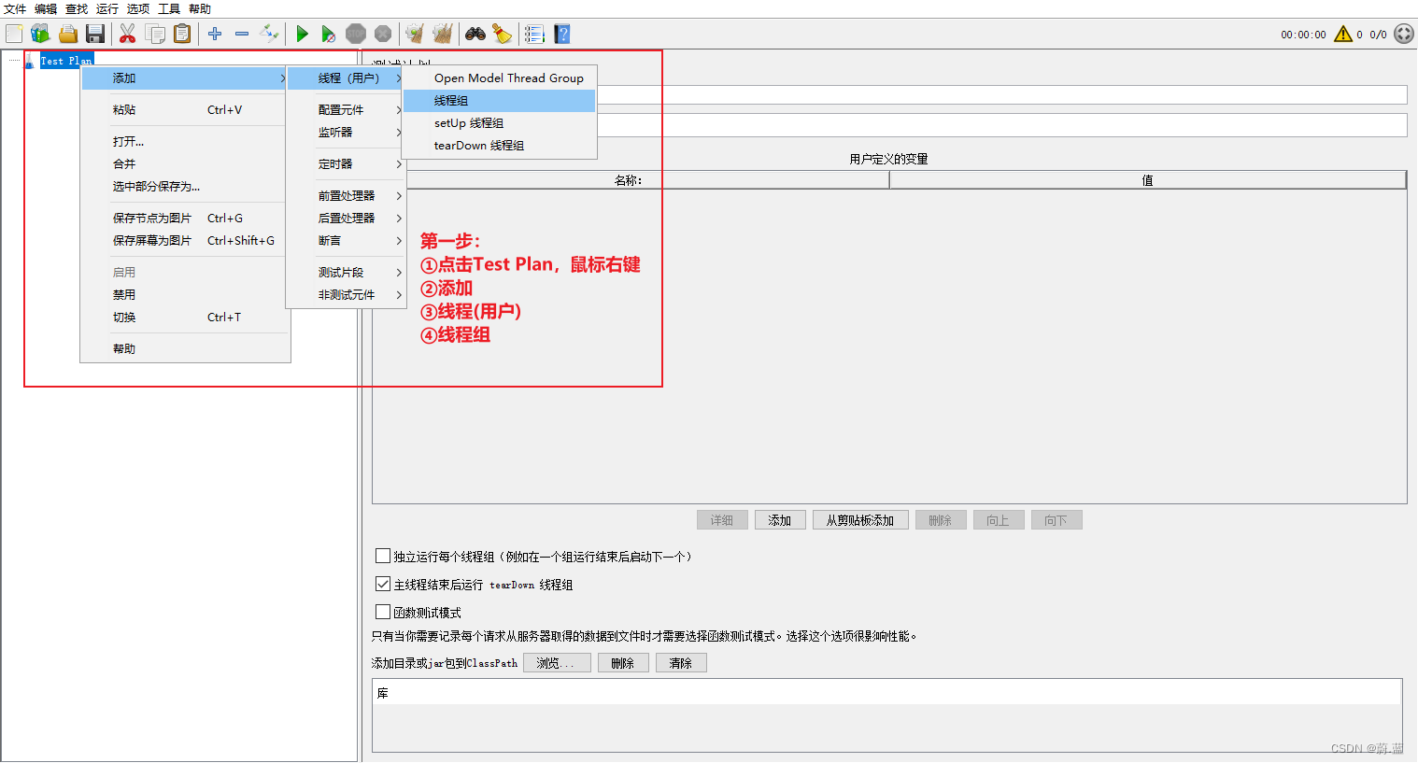
Task: Open the 选项 menu
Action: click(138, 9)
